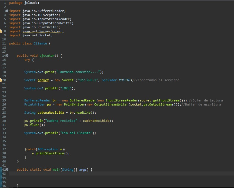Click the underlined socket variable on line 20
The width and height of the screenshot is (234, 188).
click(x=43, y=80)
